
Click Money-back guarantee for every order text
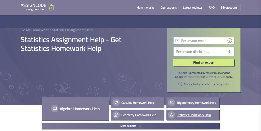pos(206,84)
